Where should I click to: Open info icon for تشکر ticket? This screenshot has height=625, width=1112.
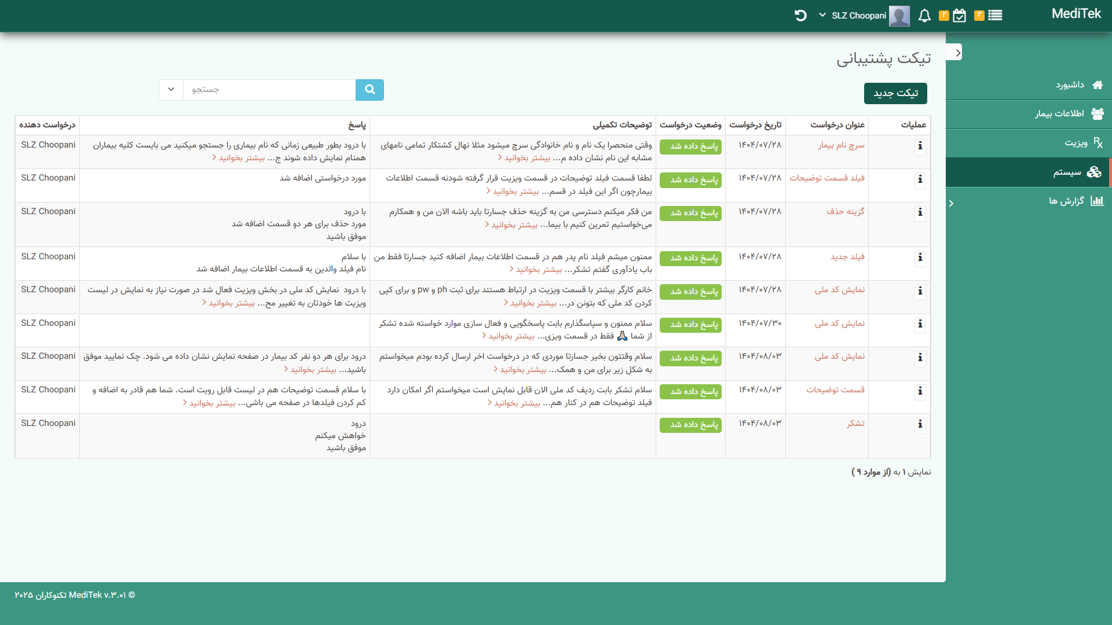pyautogui.click(x=920, y=425)
